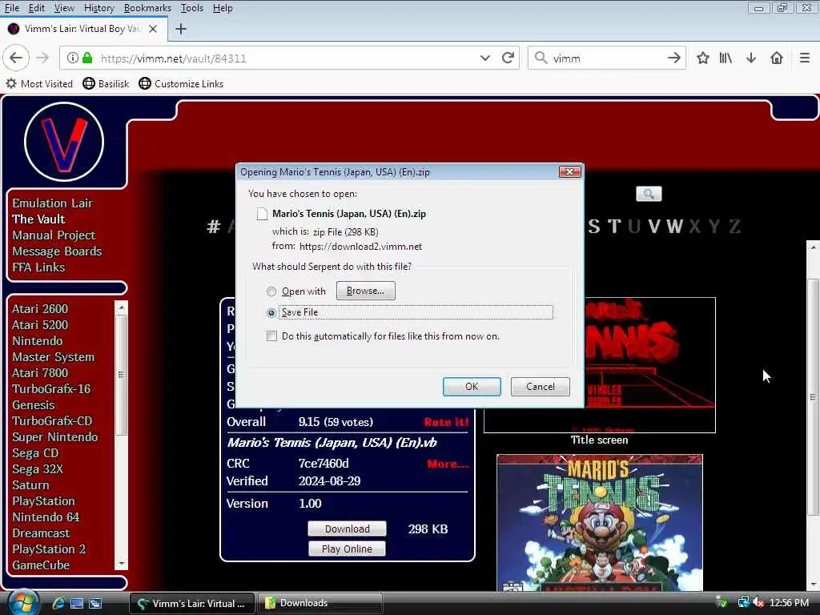Click the vault search magnifier button
The width and height of the screenshot is (820, 615).
(x=649, y=194)
